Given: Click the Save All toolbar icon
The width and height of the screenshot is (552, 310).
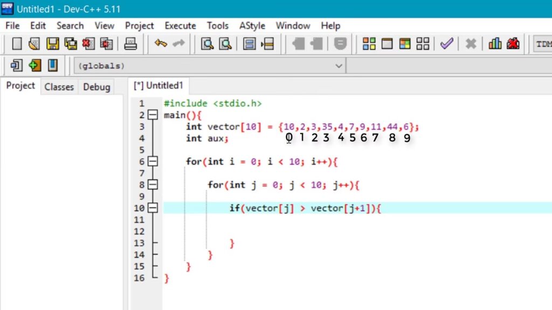Looking at the screenshot, I should (x=71, y=44).
